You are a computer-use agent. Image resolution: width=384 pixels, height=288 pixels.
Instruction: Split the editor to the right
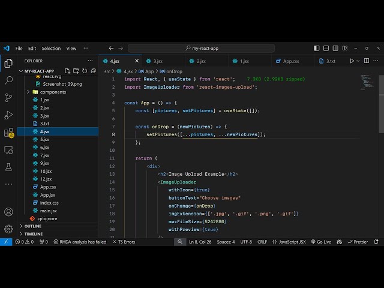(368, 61)
